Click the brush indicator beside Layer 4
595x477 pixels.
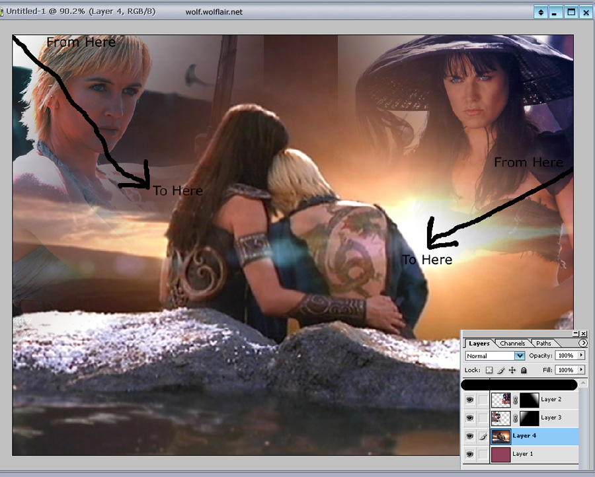tap(483, 437)
